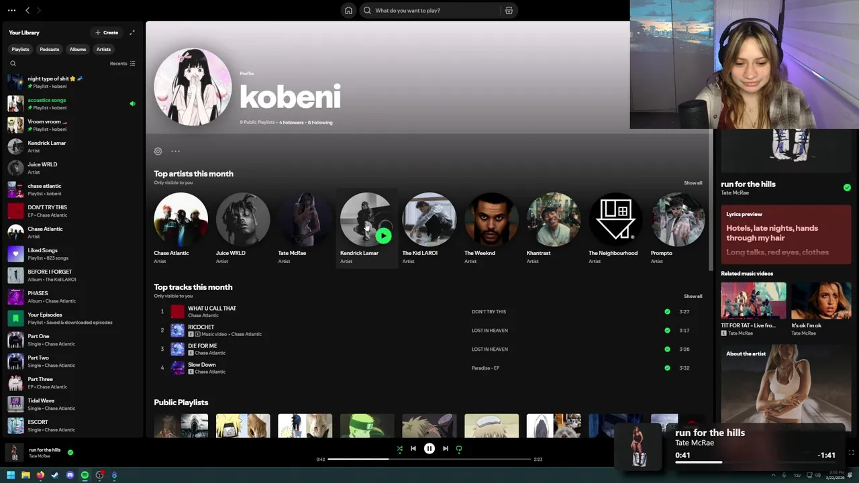Open the About the artist card
Viewport: 859px width, 483px height.
tap(786, 388)
